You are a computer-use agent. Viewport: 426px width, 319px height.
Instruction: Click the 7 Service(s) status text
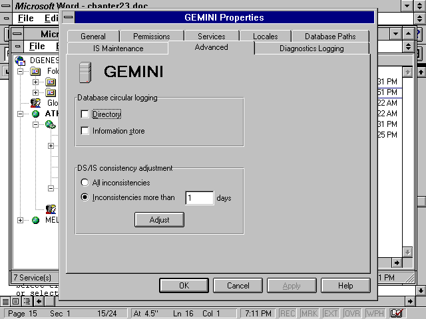tap(33, 278)
